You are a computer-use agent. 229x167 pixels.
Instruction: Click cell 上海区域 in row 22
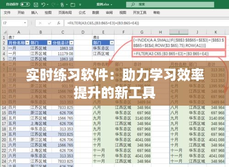tap(41, 151)
